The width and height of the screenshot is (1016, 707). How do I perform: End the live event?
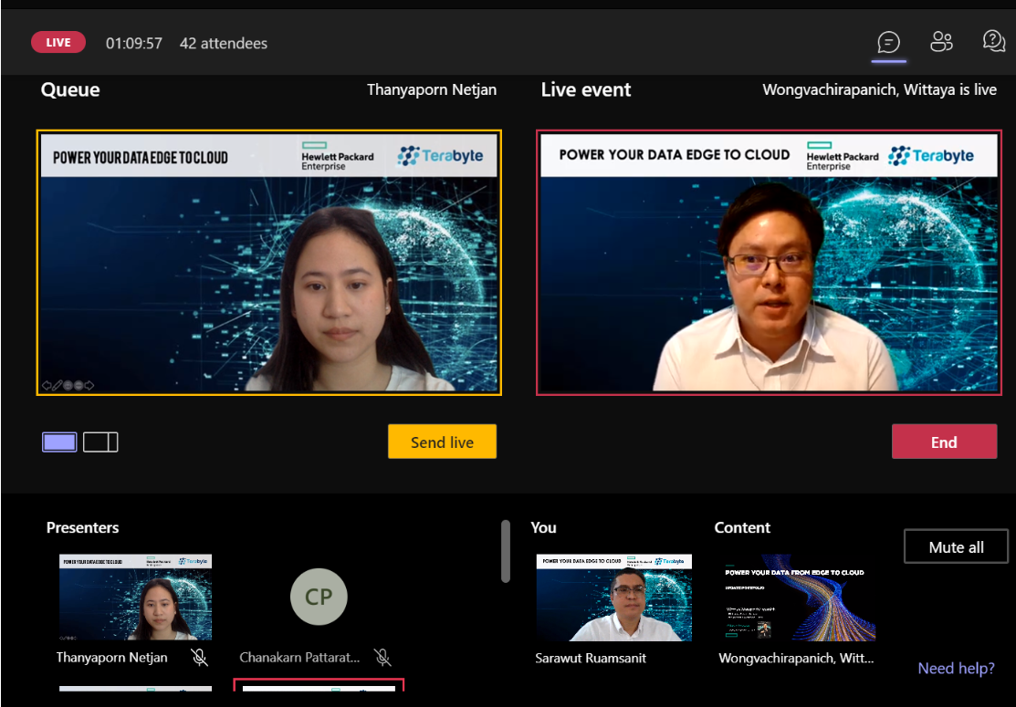(944, 442)
